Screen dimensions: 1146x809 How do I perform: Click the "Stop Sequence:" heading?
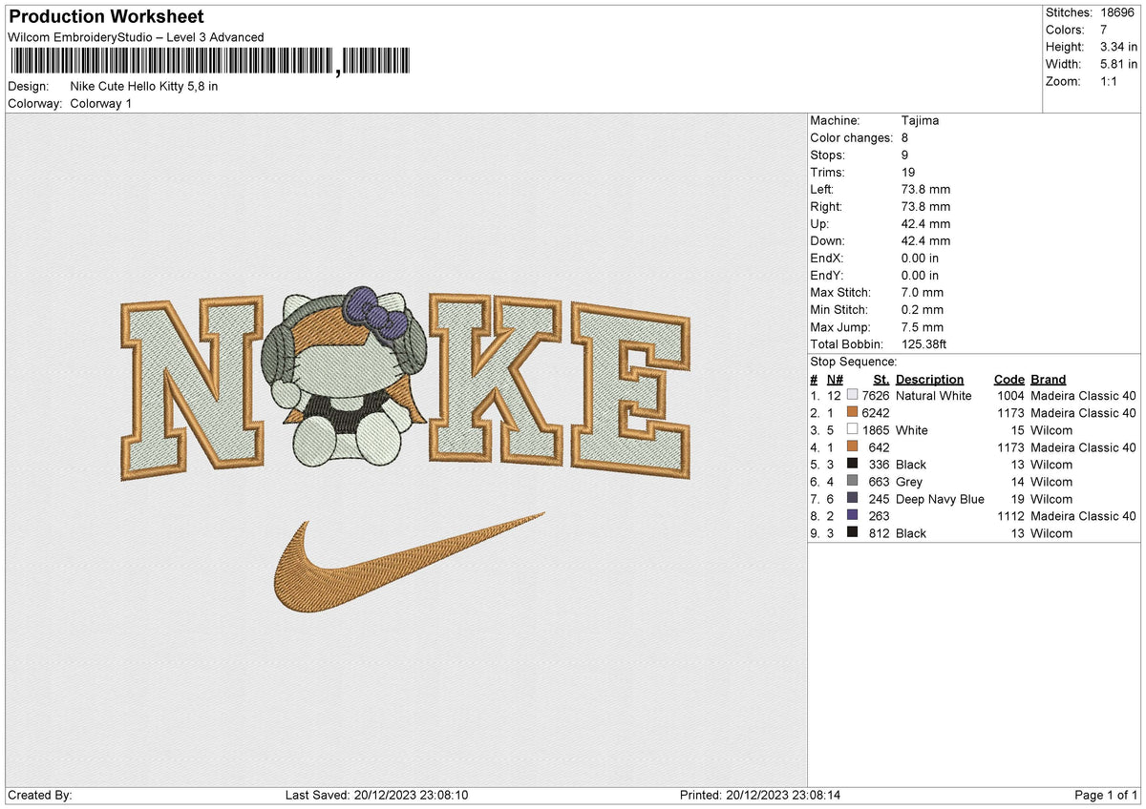854,363
